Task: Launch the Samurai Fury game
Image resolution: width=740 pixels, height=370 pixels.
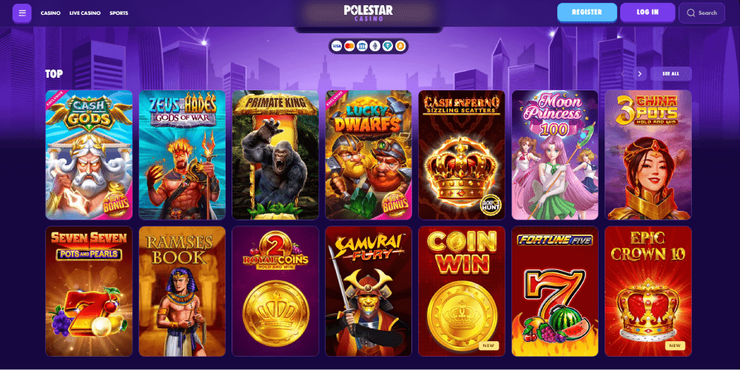Action: click(368, 291)
